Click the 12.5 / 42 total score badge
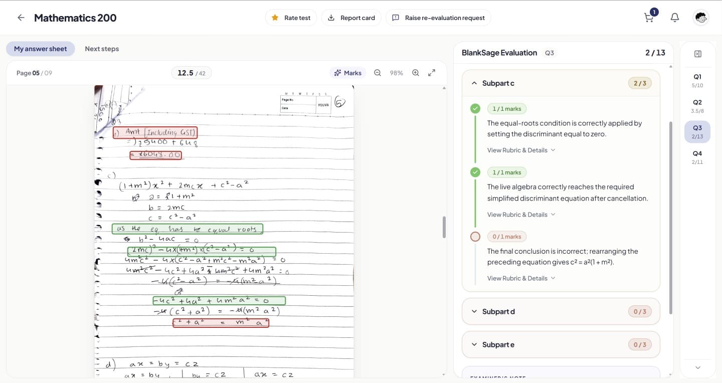Screen dimensions: 722x383 click(x=192, y=73)
